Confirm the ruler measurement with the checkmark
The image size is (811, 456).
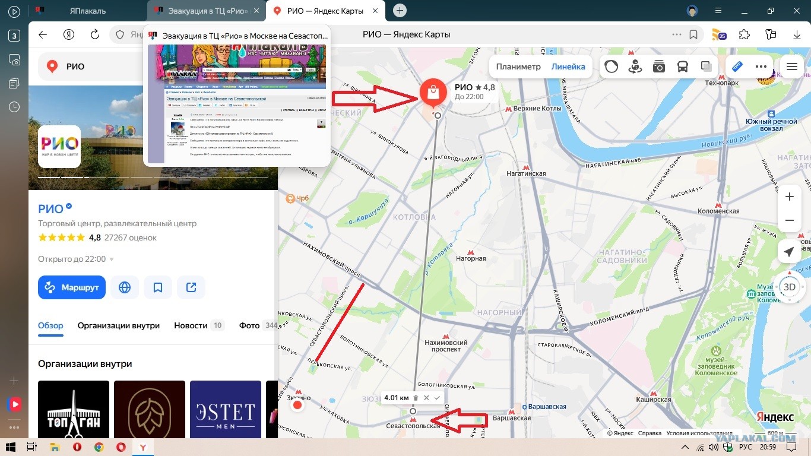click(x=437, y=398)
